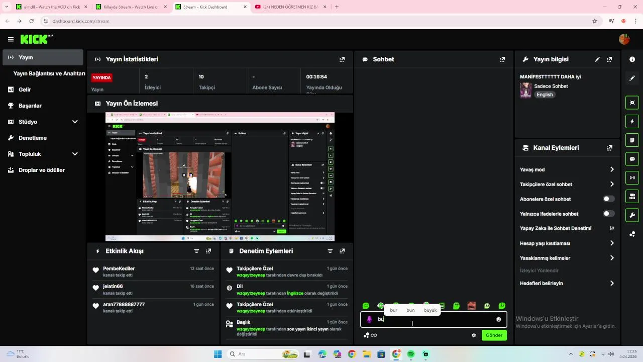
Task: Open Spotify from the taskbar
Action: (x=411, y=354)
